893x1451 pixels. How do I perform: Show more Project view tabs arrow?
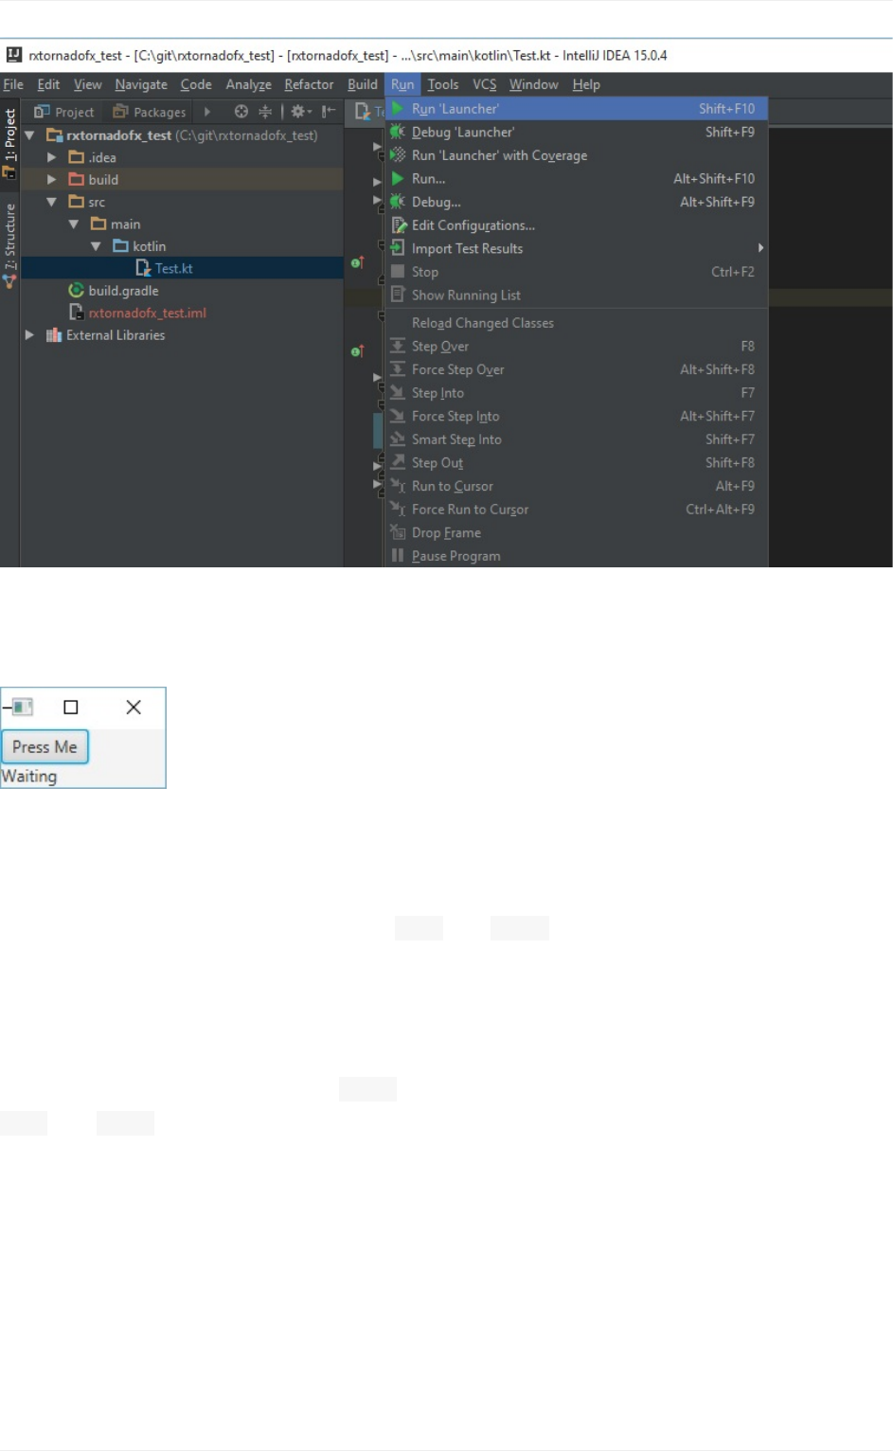pyautogui.click(x=207, y=112)
